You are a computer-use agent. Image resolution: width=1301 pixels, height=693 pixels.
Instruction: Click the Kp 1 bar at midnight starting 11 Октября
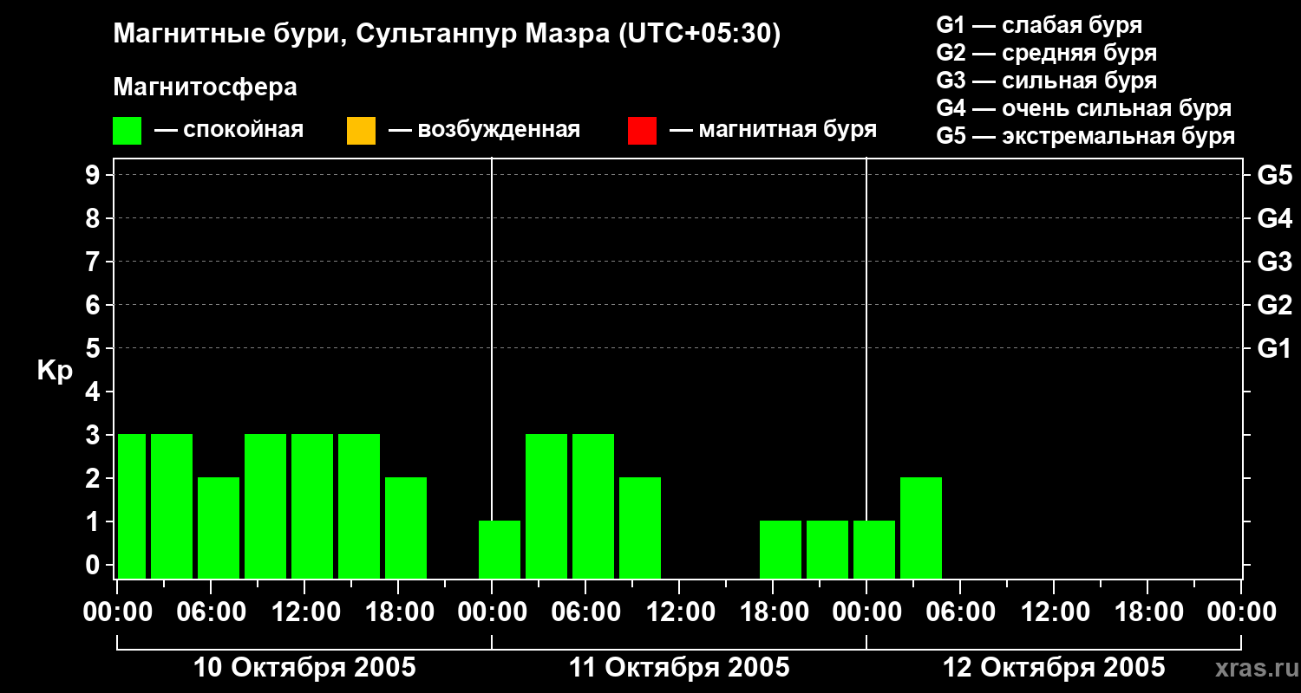[500, 549]
